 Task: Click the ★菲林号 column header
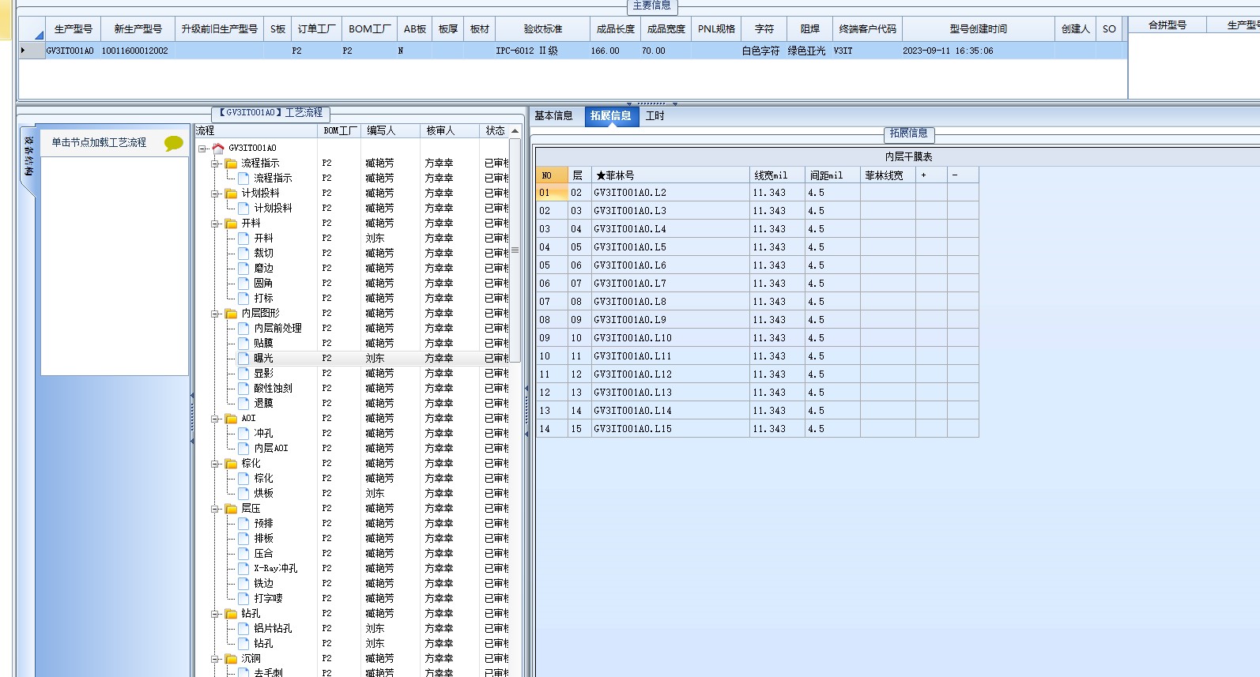point(670,175)
